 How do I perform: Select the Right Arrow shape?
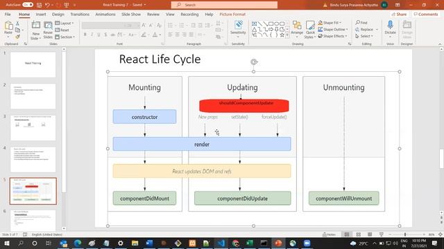(x=271, y=29)
